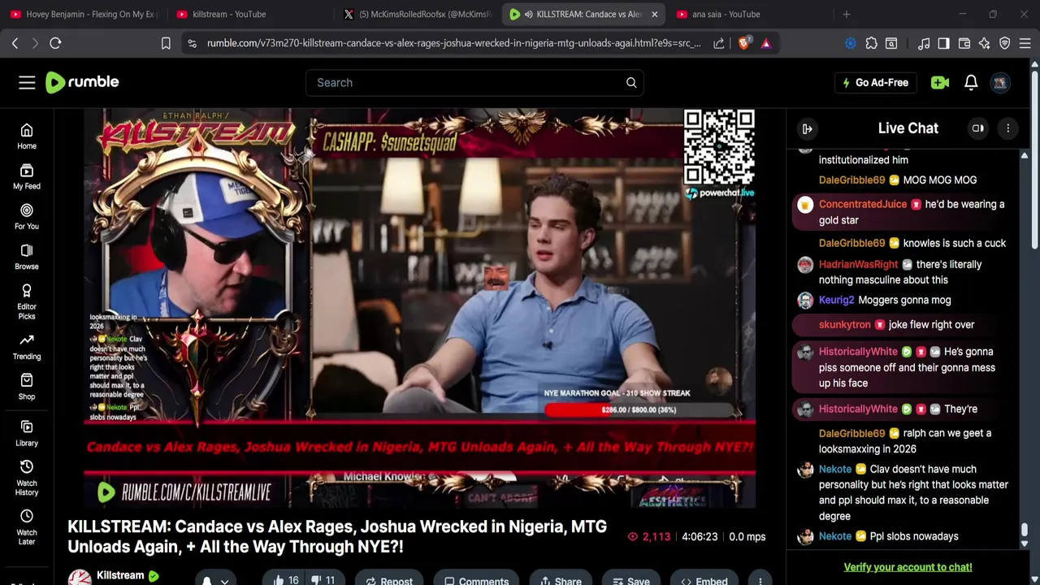Click HadrianWasRight username in chat
1040x585 pixels.
pos(858,264)
